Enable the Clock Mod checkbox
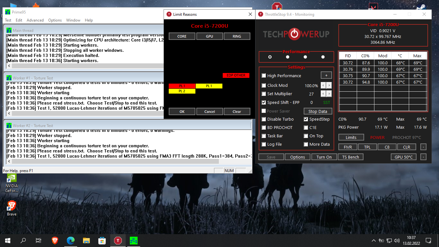 click(x=264, y=85)
